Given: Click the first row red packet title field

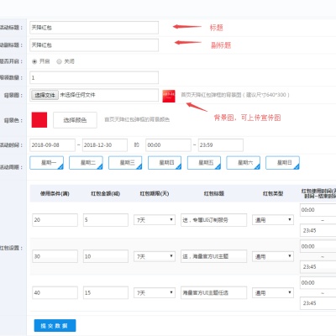Looking at the screenshot, I should (x=213, y=220).
